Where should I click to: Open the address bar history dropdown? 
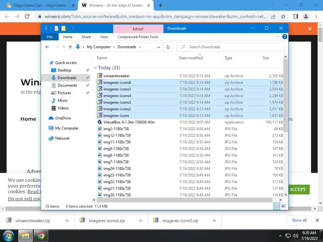pos(158,47)
